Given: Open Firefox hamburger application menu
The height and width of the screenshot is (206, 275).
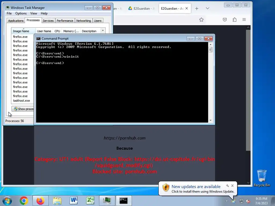Looking at the screenshot, I should [x=244, y=20].
